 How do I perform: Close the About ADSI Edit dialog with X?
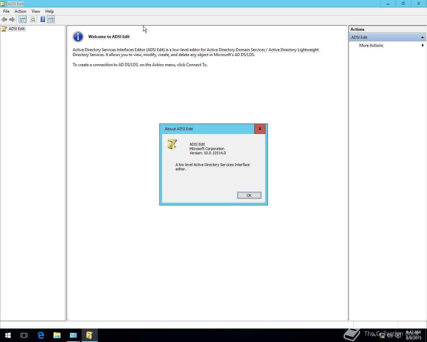260,129
